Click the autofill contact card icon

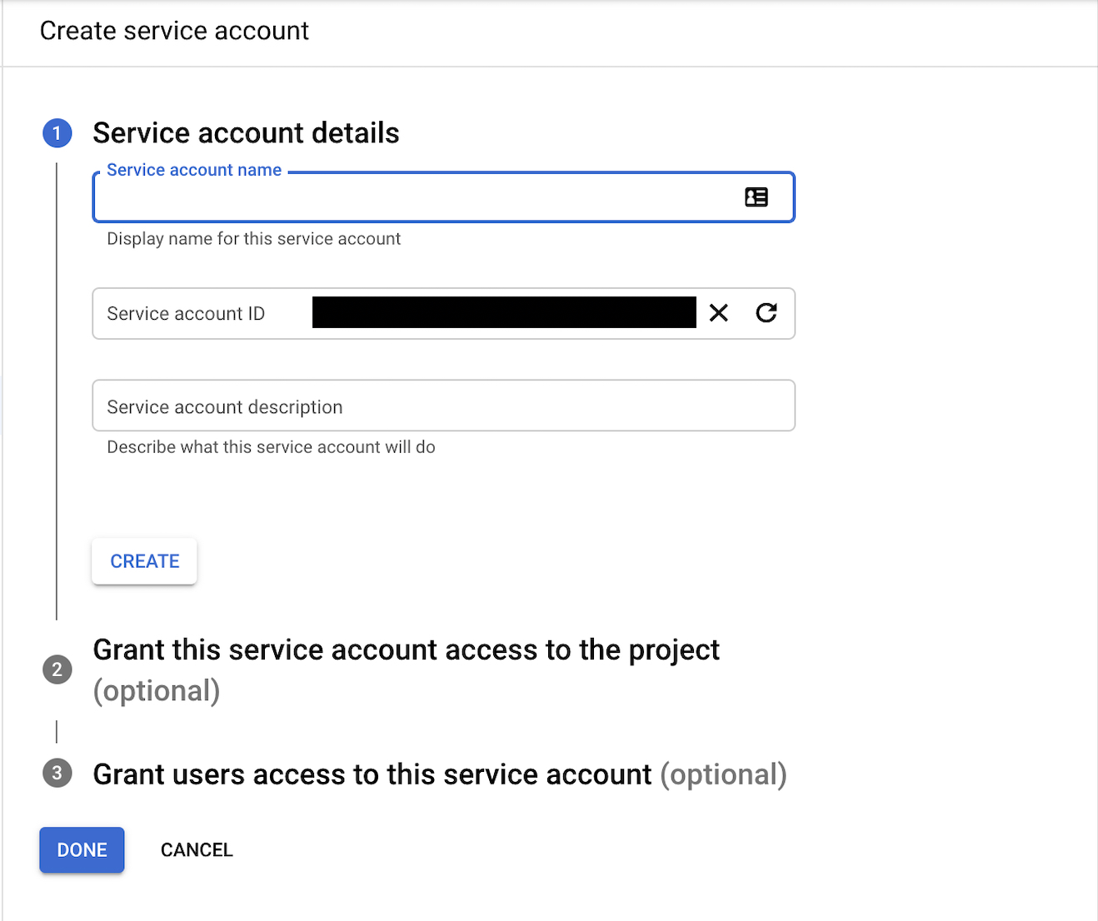point(756,197)
